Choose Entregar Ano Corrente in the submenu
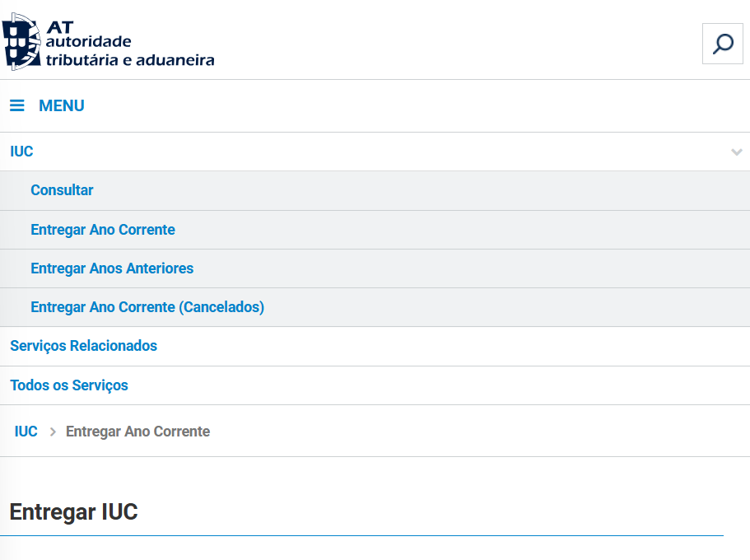Viewport: 750px width, 560px height. coord(103,230)
